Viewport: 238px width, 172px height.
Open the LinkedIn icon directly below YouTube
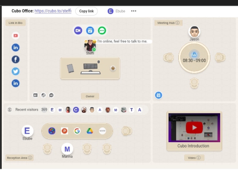[16, 48]
